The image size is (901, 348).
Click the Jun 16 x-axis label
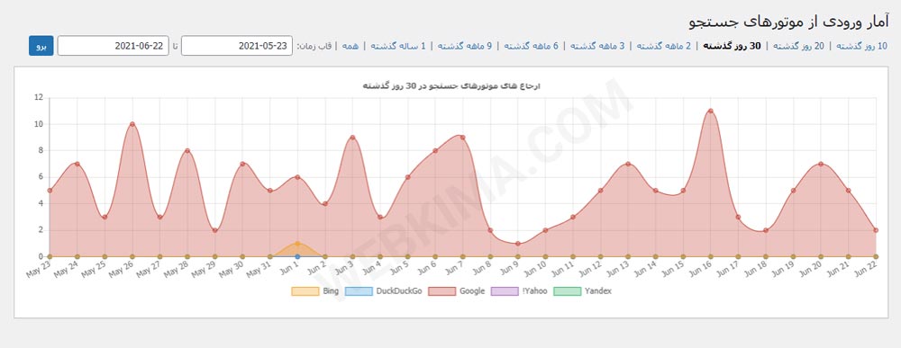pos(700,270)
